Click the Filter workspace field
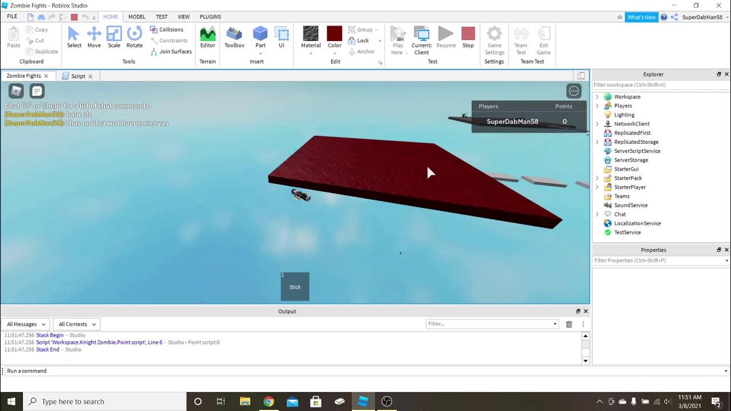 click(661, 84)
